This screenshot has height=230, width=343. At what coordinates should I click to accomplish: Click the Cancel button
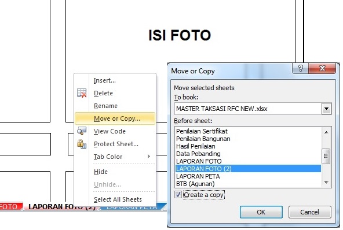coord(309,212)
